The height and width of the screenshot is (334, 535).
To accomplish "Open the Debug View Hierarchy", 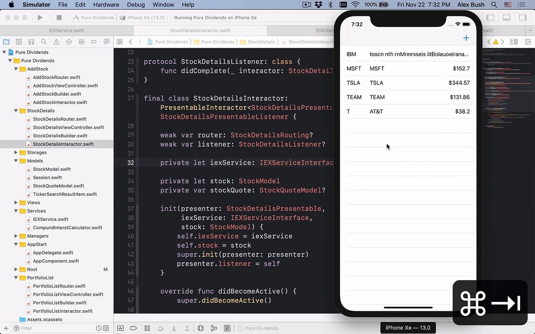I will pyautogui.click(x=201, y=328).
